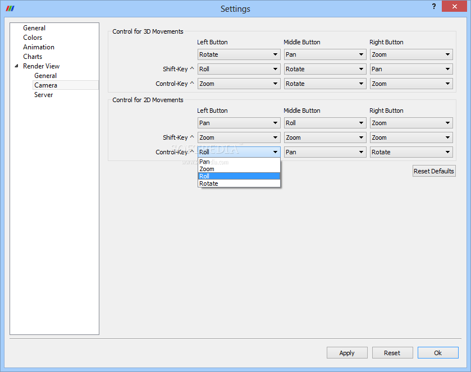The height and width of the screenshot is (372, 471).
Task: Open 2D Shift-Key Right Button dropdown
Action: [x=411, y=137]
